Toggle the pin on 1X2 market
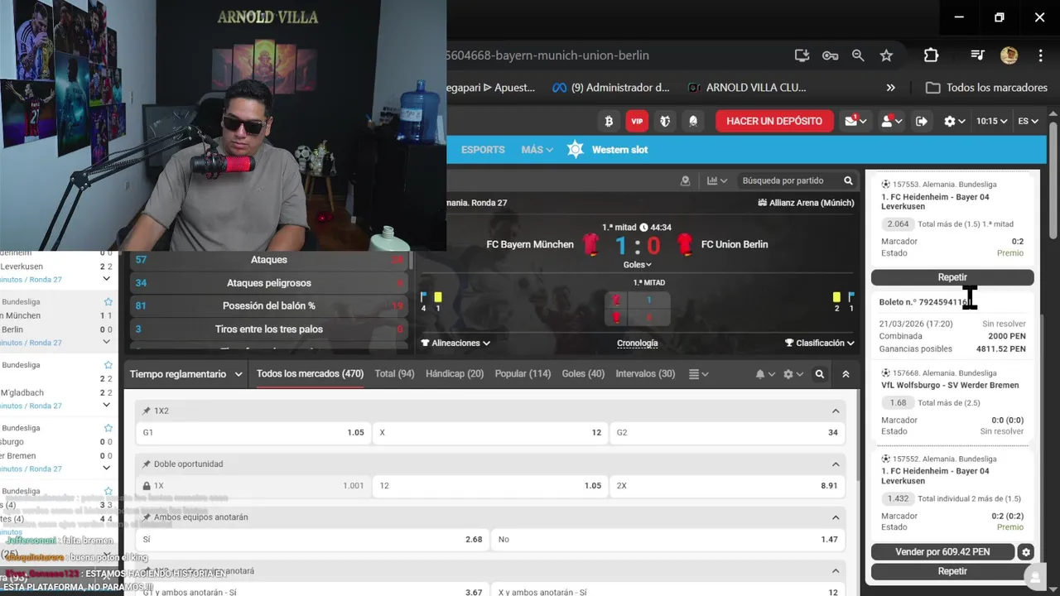This screenshot has width=1060, height=596. pos(147,411)
